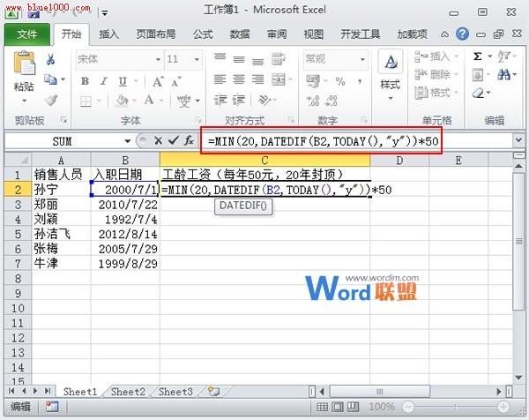This screenshot has height=420, width=529.
Task: Click Increase Decimal icon
Action: pos(313,101)
